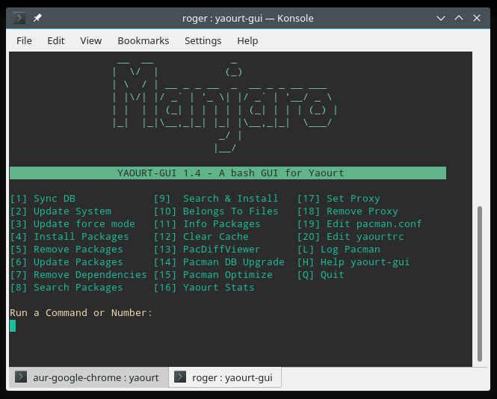Open the Bookmarks menu
The image size is (497, 399).
(x=143, y=40)
